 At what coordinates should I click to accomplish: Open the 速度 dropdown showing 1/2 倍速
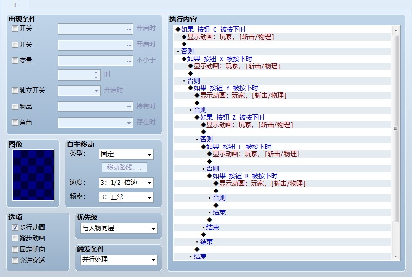[x=126, y=183]
